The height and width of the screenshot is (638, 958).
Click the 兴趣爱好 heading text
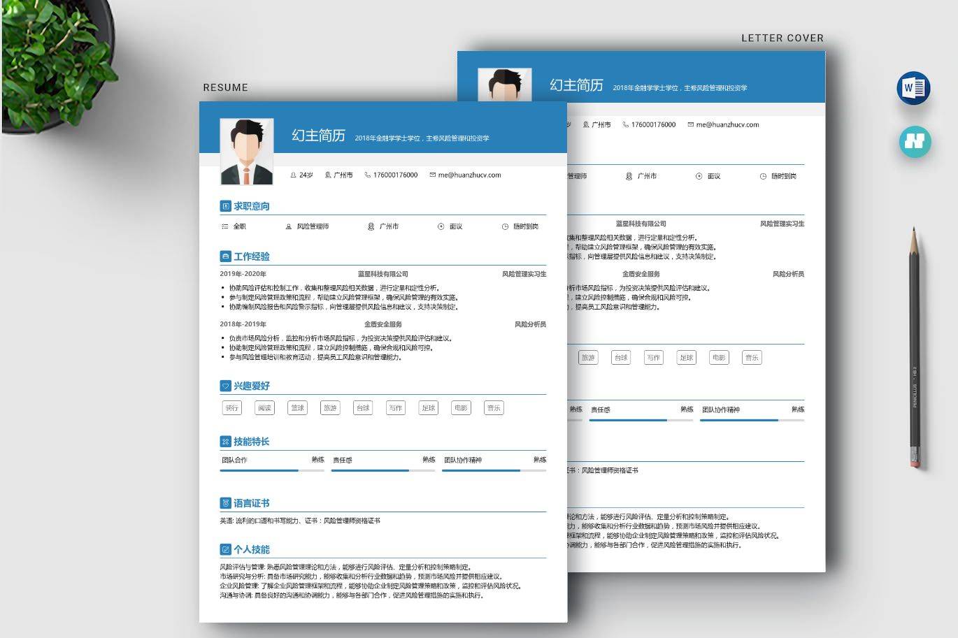(252, 386)
